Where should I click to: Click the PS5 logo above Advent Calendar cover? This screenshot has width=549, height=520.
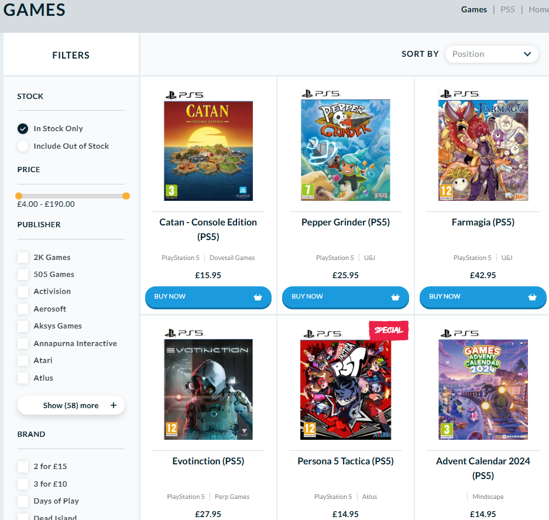click(x=458, y=333)
